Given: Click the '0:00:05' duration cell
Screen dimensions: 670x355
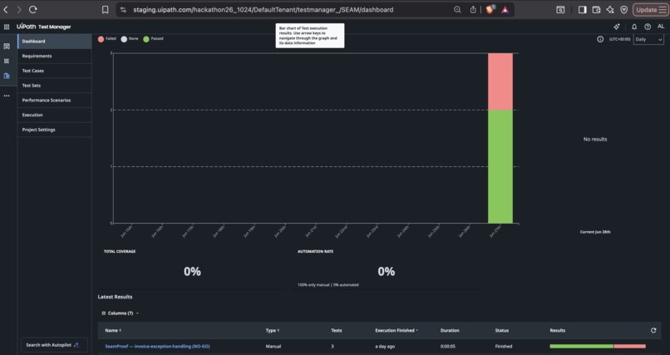Looking at the screenshot, I should [x=448, y=347].
